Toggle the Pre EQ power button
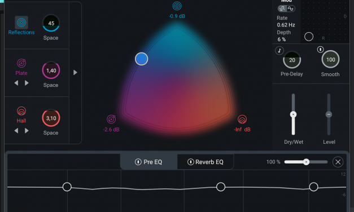Screen dimensions: 354x212 pyautogui.click(x=138, y=162)
